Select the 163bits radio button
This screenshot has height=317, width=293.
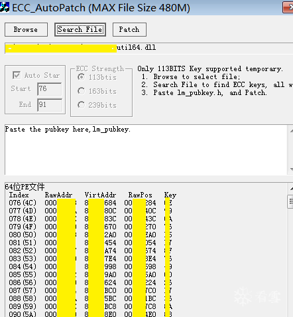pyautogui.click(x=81, y=91)
